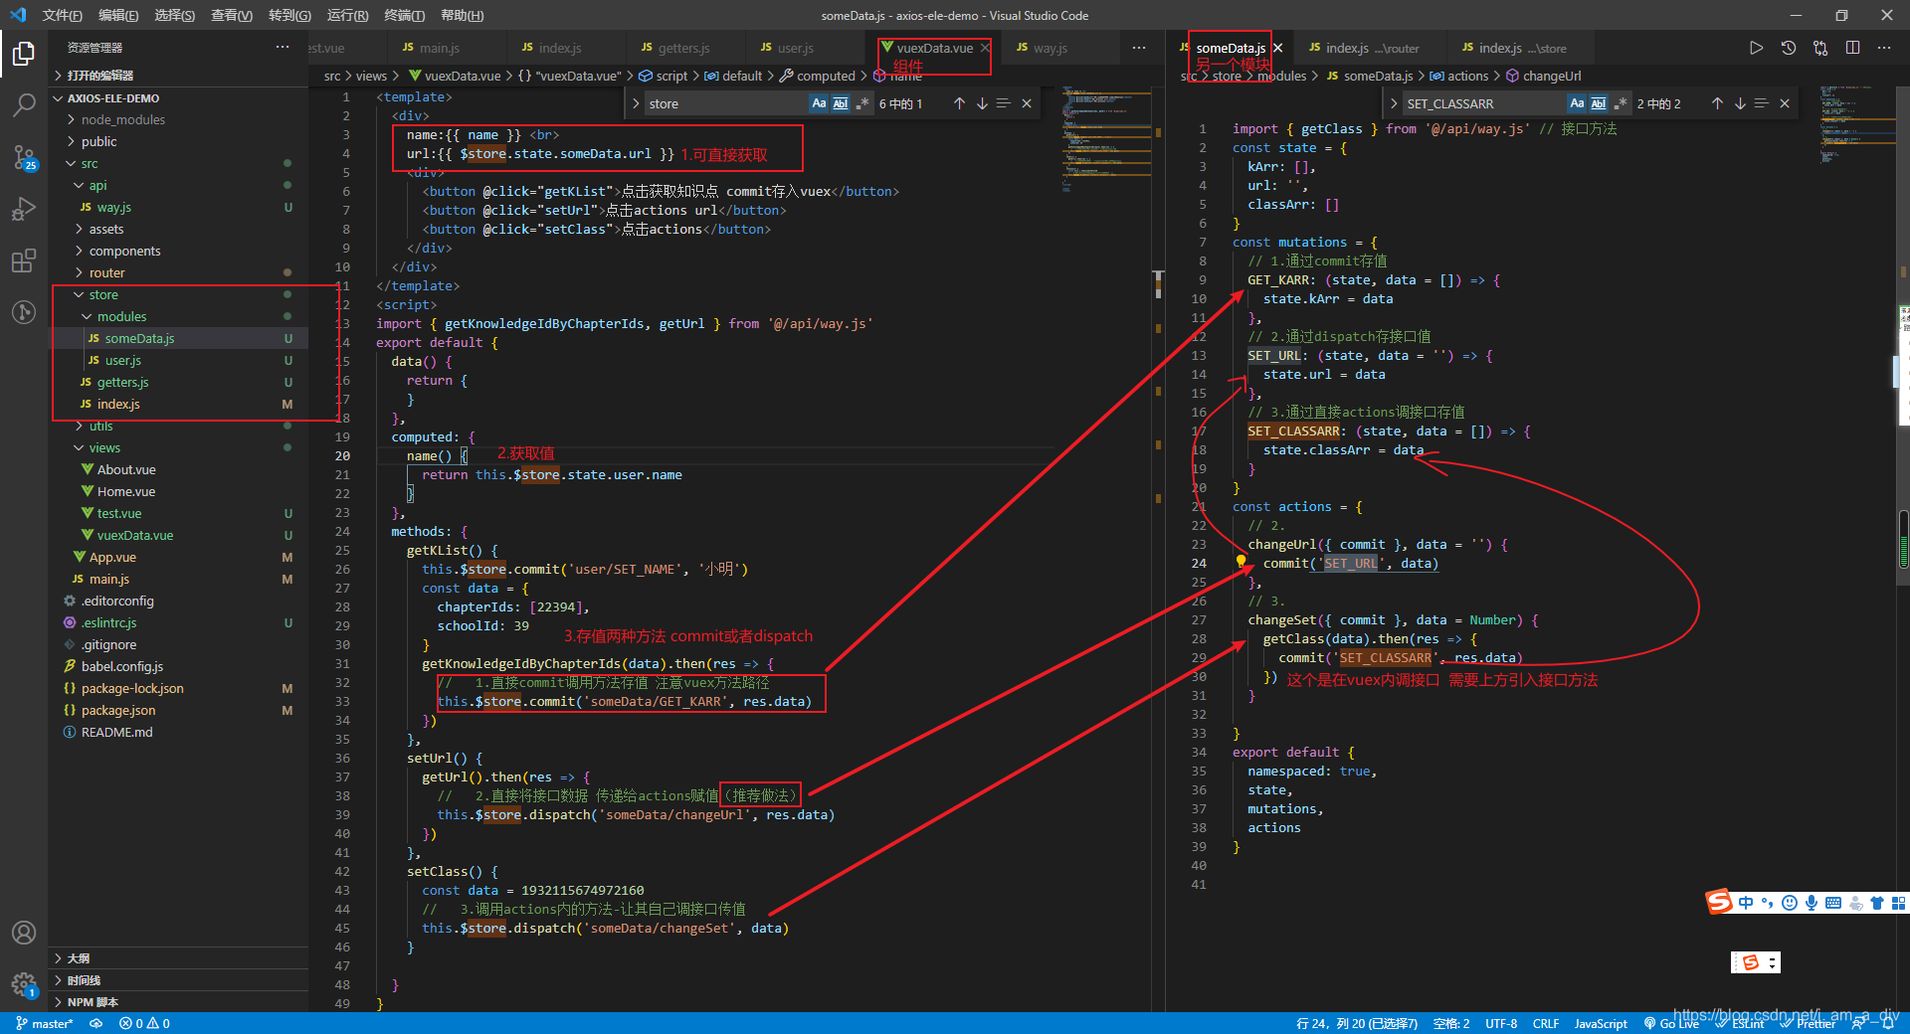Expand the node_modules folder
The width and height of the screenshot is (1910, 1034).
(72, 119)
